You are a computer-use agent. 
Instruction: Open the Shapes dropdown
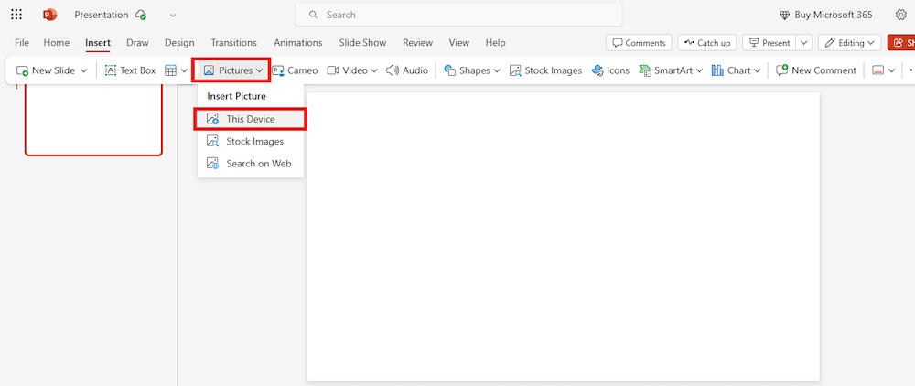pos(472,70)
